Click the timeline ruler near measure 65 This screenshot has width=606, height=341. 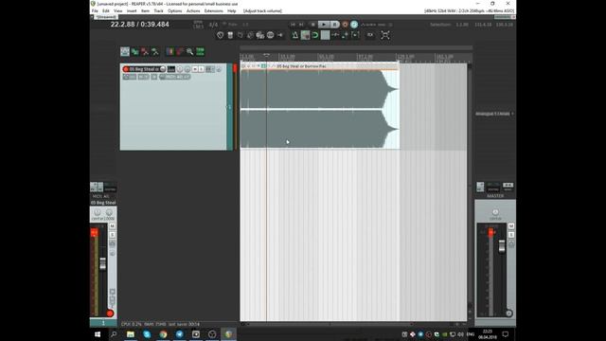click(326, 57)
